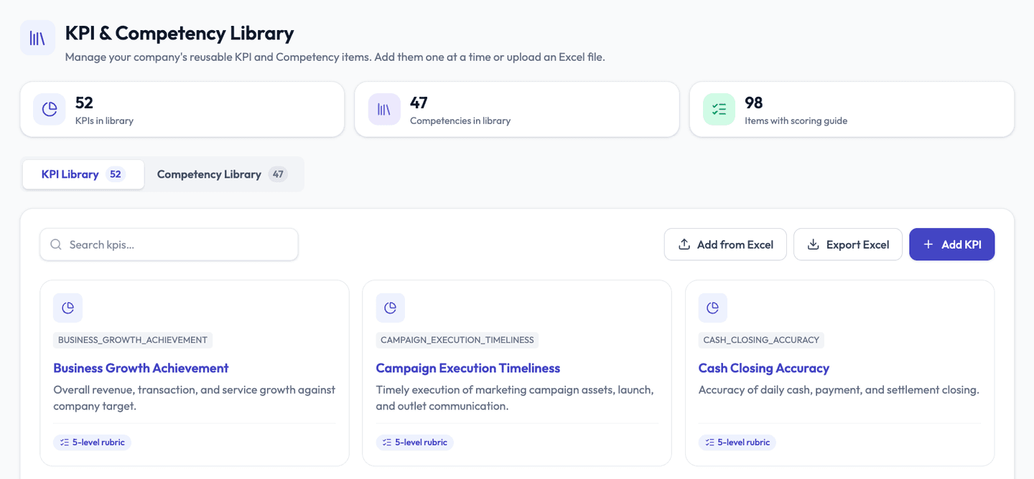Click the Add KPI button
1034x479 pixels.
952,245
